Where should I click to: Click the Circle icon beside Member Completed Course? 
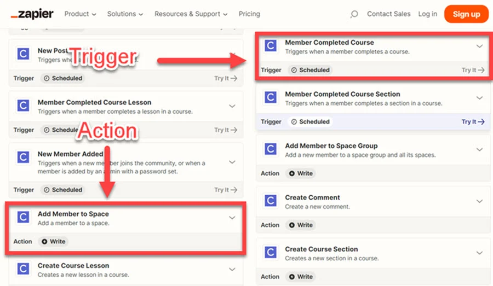(270, 46)
